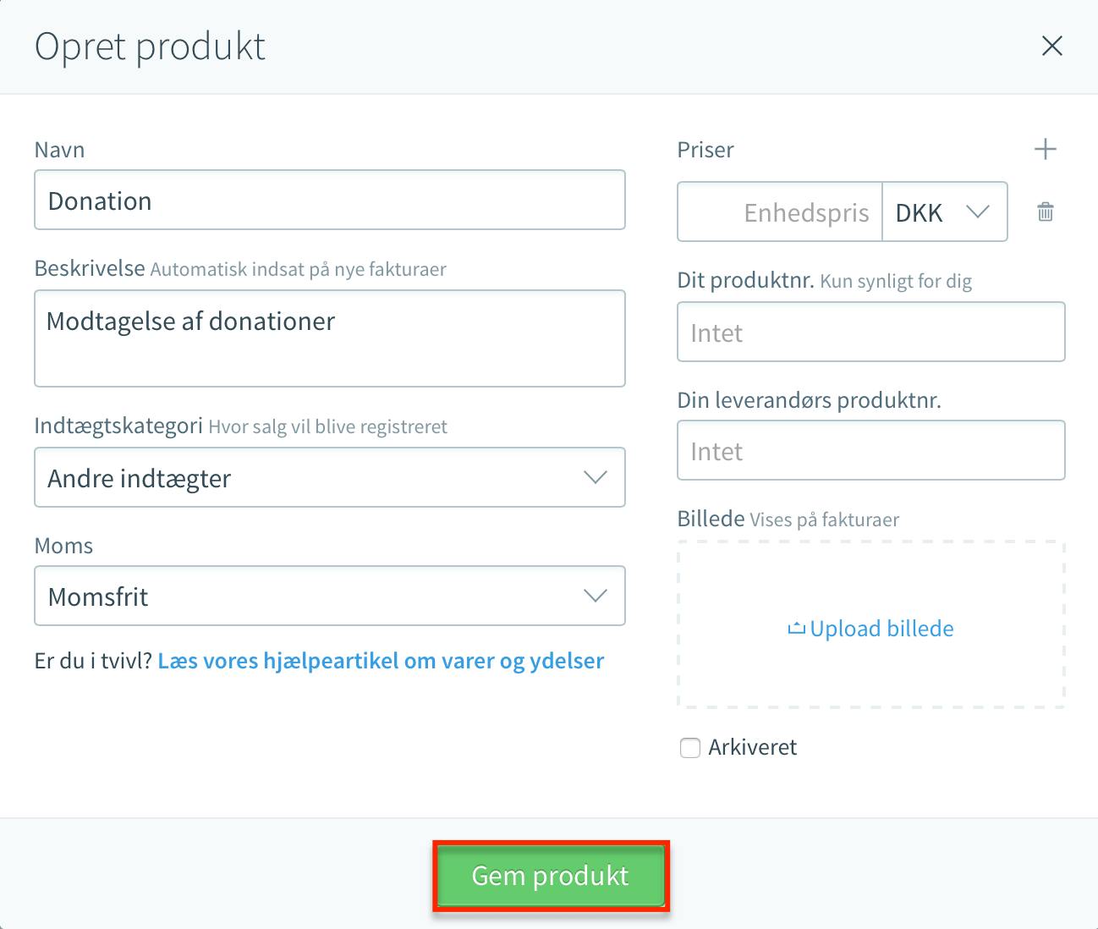
Task: Click the Navn field label
Action: (59, 150)
